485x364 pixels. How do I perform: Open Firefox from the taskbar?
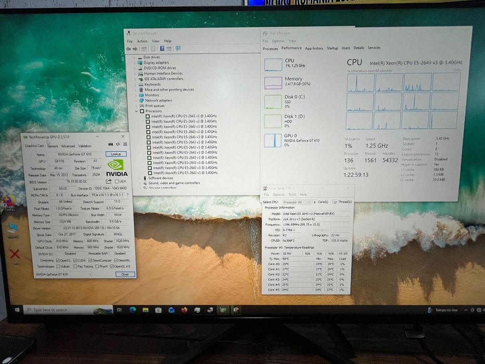coord(185,310)
